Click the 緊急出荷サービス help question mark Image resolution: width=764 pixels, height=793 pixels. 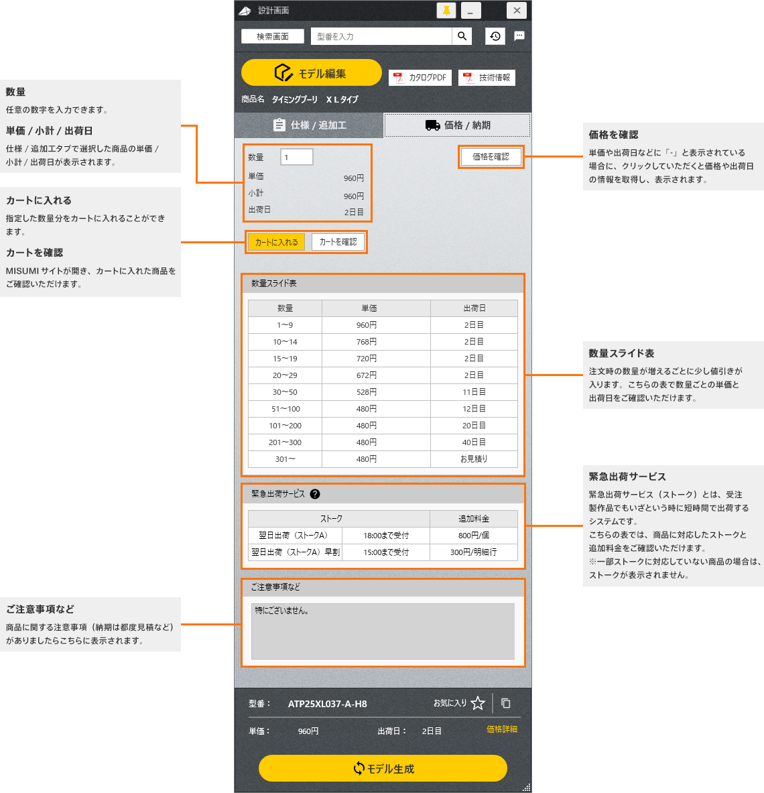(x=315, y=494)
